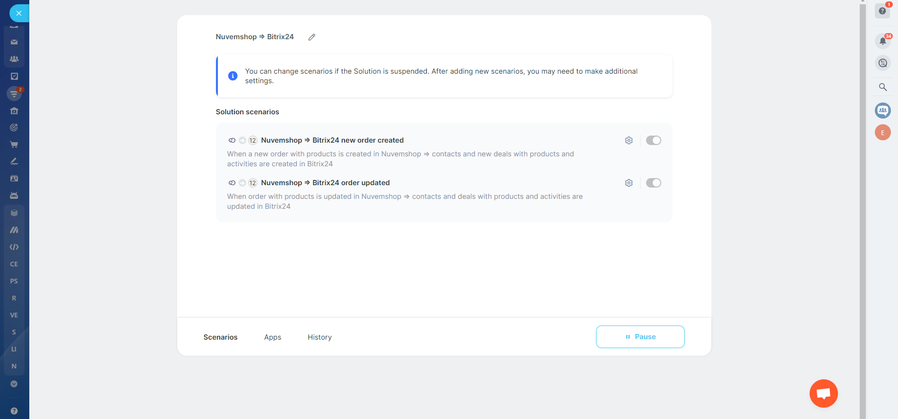Expand the sidebar chevron-down more menu

tap(14, 384)
